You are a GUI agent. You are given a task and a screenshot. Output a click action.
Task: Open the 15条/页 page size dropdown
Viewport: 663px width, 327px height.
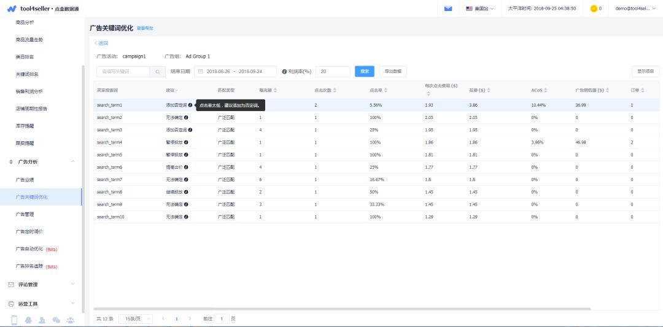coord(136,319)
